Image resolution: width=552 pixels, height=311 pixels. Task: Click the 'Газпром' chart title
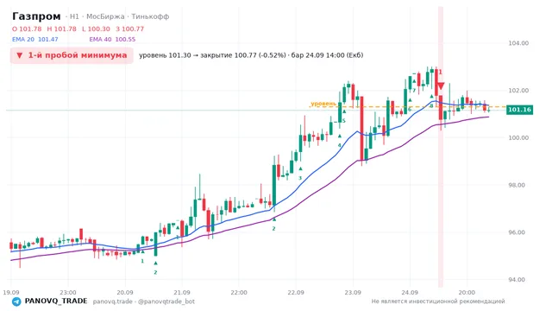36,16
